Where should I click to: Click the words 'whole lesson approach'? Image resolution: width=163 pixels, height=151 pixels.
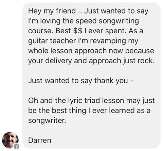(68, 51)
